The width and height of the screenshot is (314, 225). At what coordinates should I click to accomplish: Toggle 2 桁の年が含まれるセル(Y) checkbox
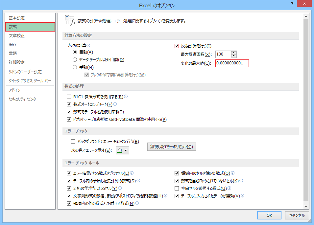[69, 189]
